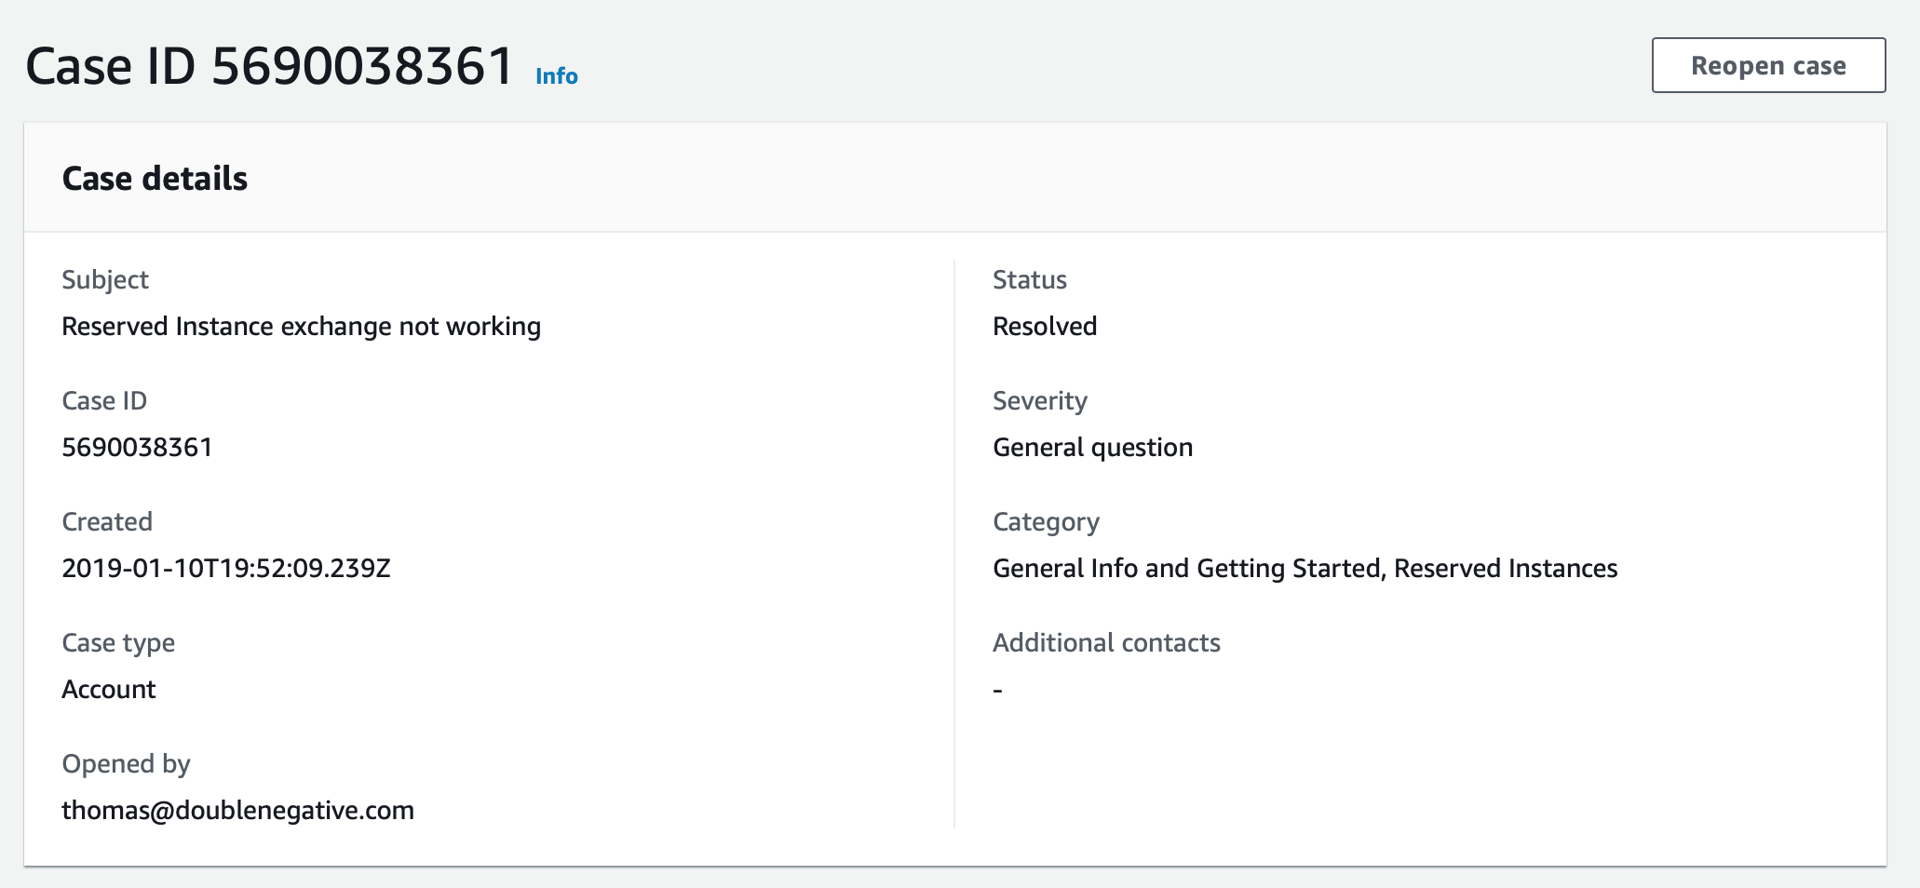Screen dimensions: 1920x888
Task: Click the Case ID label in case details
Action: [x=104, y=401]
